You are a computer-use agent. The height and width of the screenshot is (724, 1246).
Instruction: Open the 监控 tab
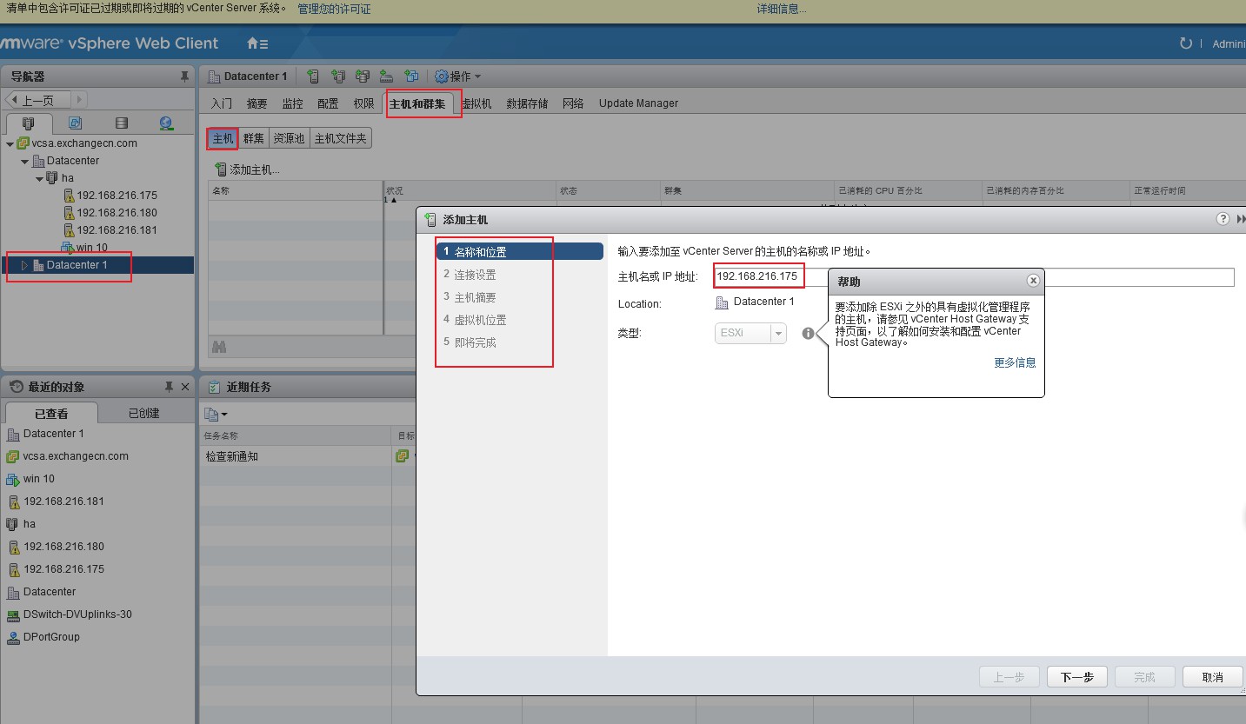[292, 103]
